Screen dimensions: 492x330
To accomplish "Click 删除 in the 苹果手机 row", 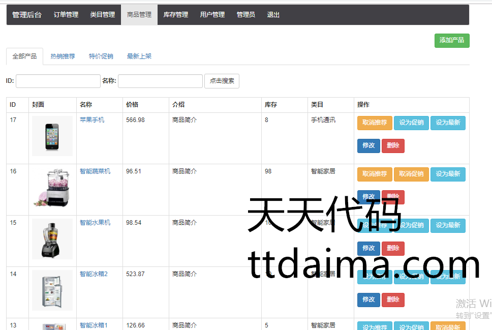I will [x=393, y=145].
